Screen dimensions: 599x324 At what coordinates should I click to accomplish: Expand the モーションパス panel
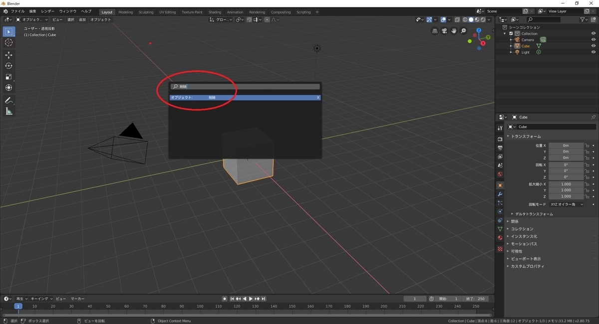pyautogui.click(x=524, y=244)
